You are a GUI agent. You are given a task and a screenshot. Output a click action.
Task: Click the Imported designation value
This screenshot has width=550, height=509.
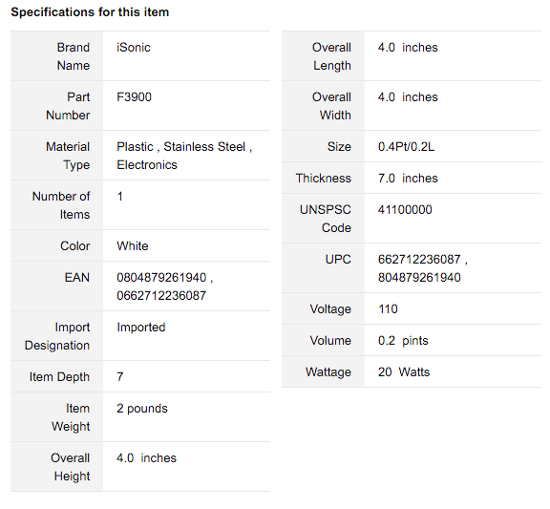pyautogui.click(x=141, y=328)
